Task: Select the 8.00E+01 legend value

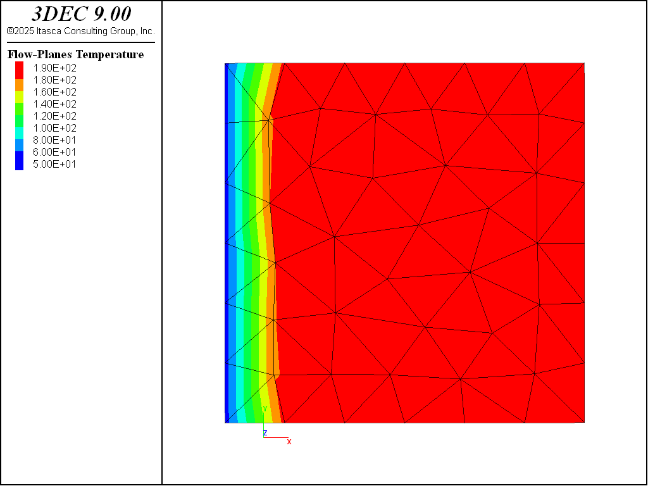Action: [54, 140]
